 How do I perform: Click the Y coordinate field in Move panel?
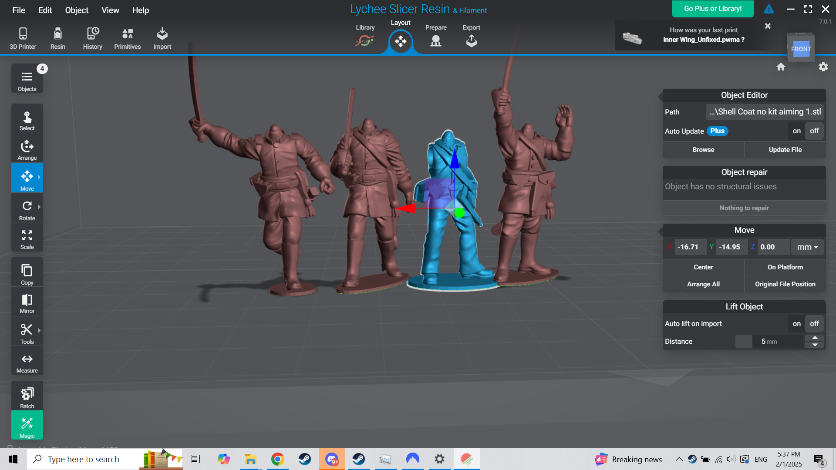(x=731, y=247)
